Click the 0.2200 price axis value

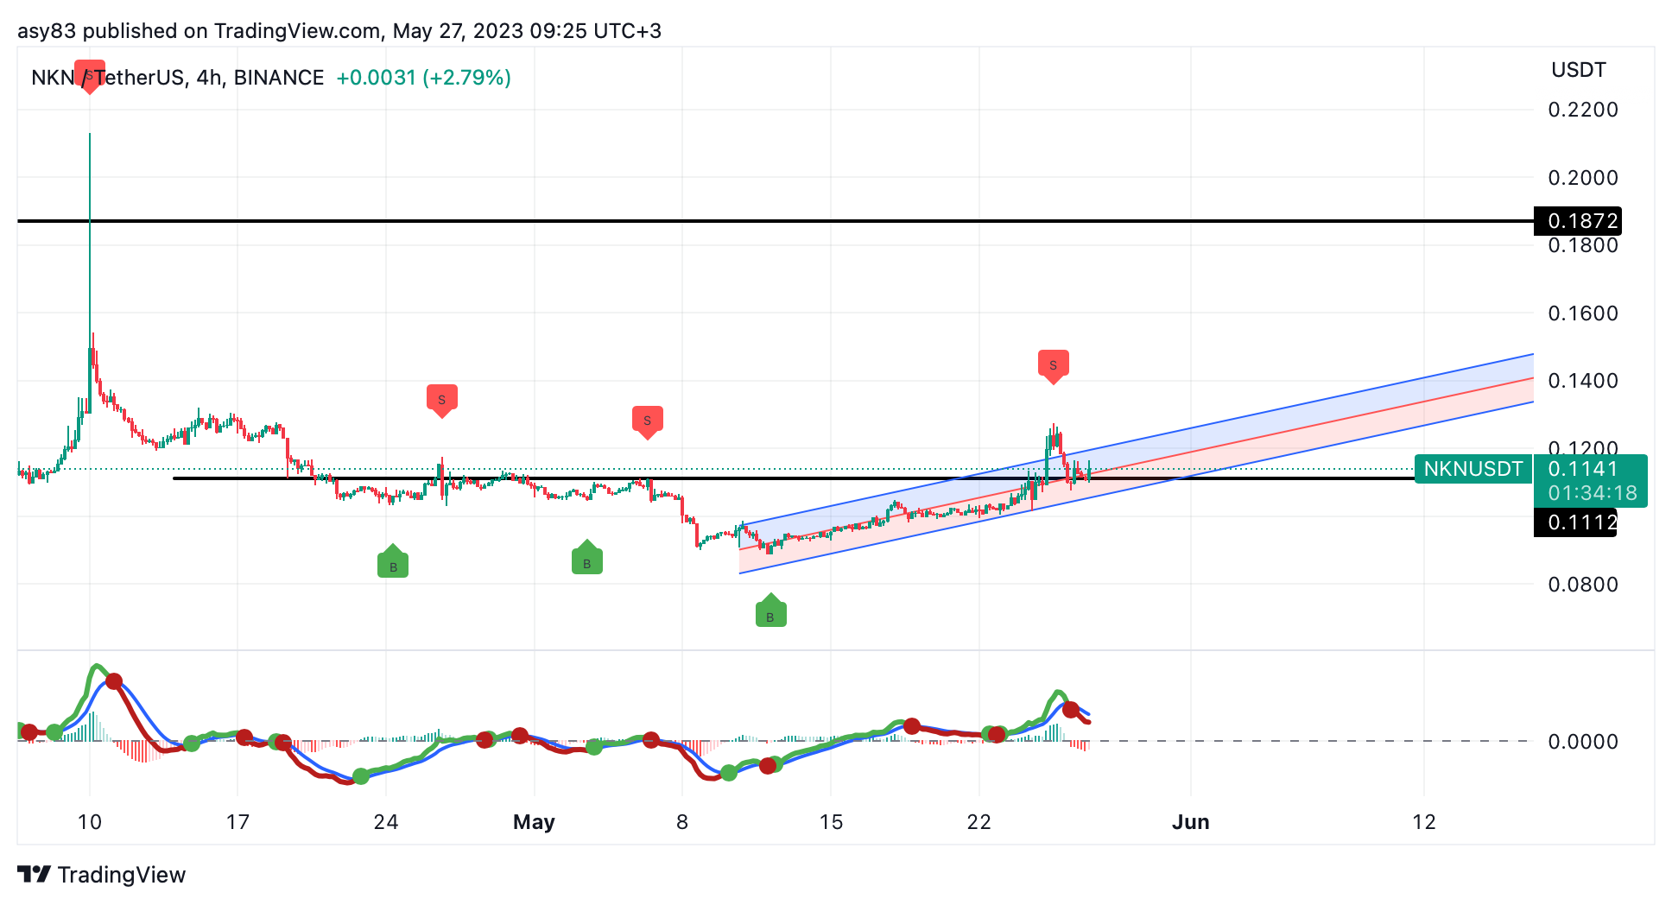1583,110
